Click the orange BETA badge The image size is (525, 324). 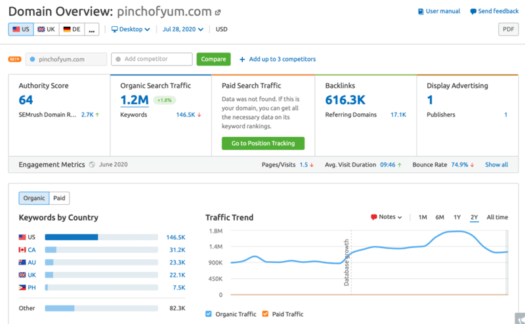(14, 59)
